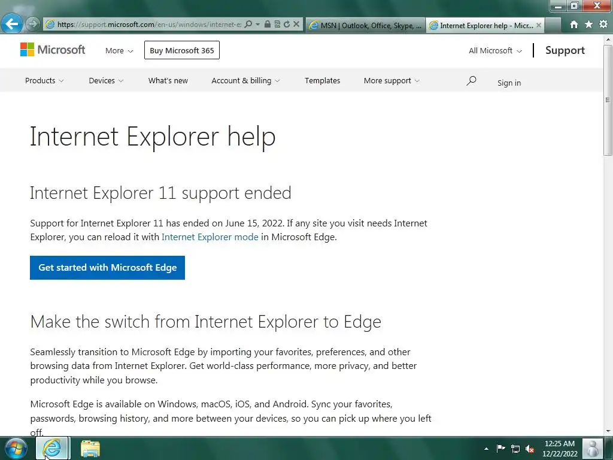Click the page favicon in address bar
Screen dimensions: 613x460
50,24
